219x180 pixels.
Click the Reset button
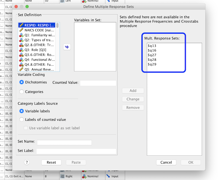pyautogui.click(x=51, y=162)
